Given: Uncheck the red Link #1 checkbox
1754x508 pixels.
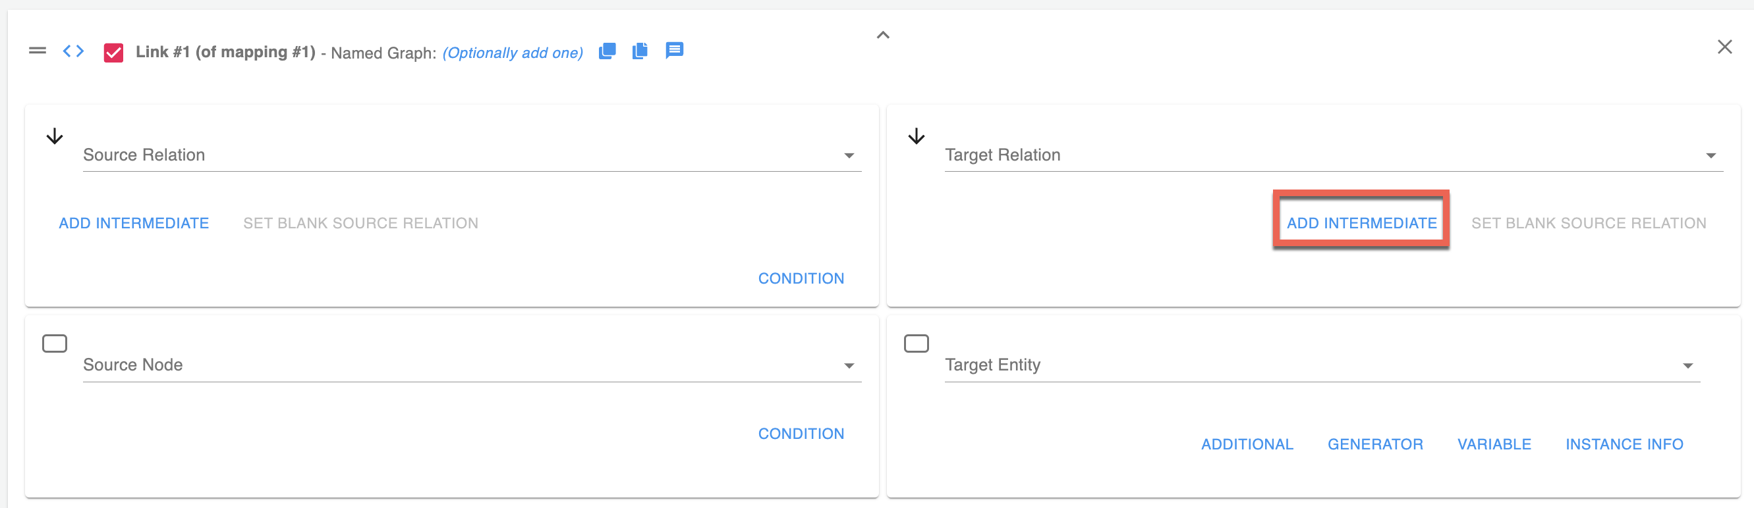Looking at the screenshot, I should tap(113, 53).
